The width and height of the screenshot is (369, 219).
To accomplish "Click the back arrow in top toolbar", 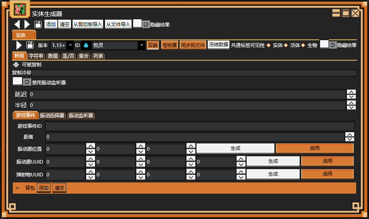I will tap(17, 24).
